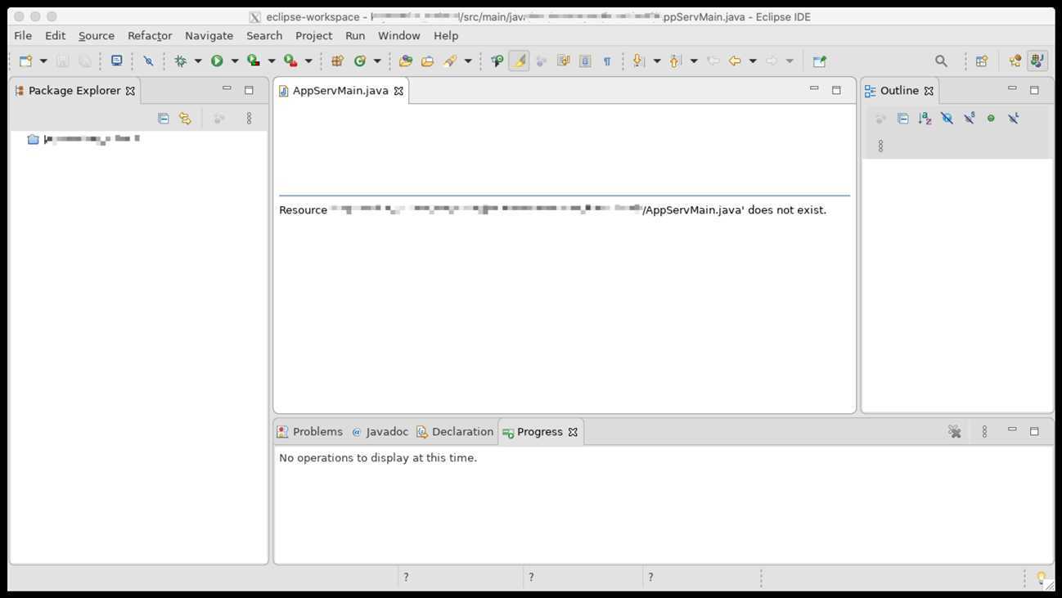Select the Java perspective button
The height and width of the screenshot is (598, 1062).
(1037, 61)
